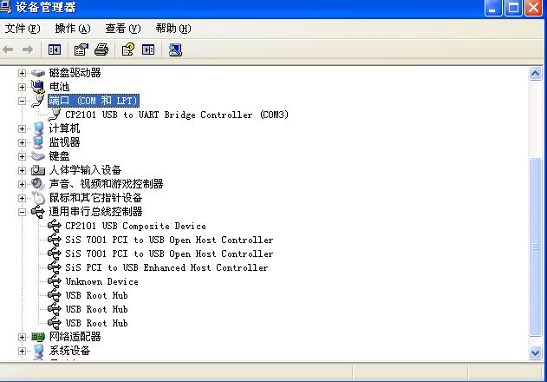Select CP2101 USB to UART Bridge Controller (COM3)
Image resolution: width=547 pixels, height=382 pixels.
point(177,115)
